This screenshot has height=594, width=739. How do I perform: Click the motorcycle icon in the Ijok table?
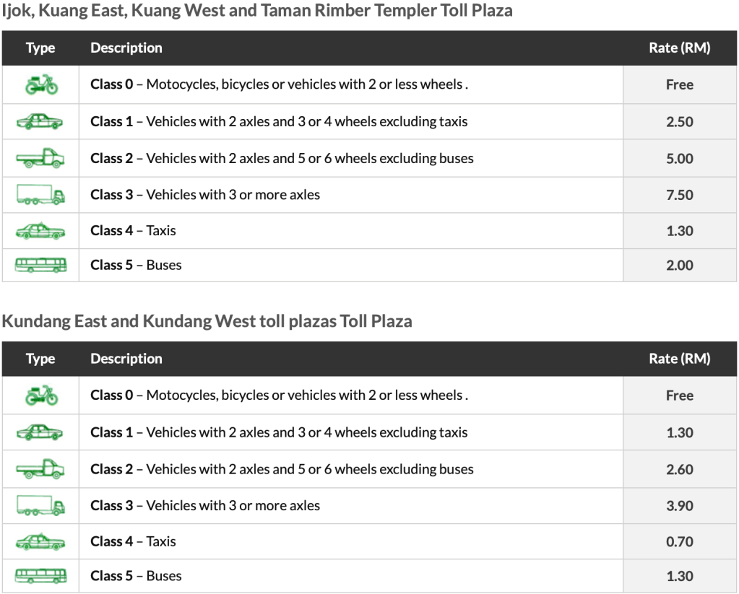click(x=40, y=85)
